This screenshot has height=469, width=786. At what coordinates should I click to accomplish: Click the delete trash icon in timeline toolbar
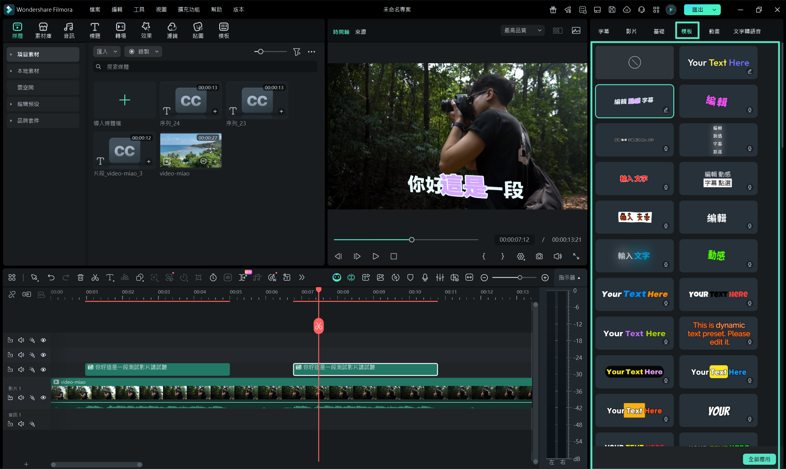(x=80, y=278)
